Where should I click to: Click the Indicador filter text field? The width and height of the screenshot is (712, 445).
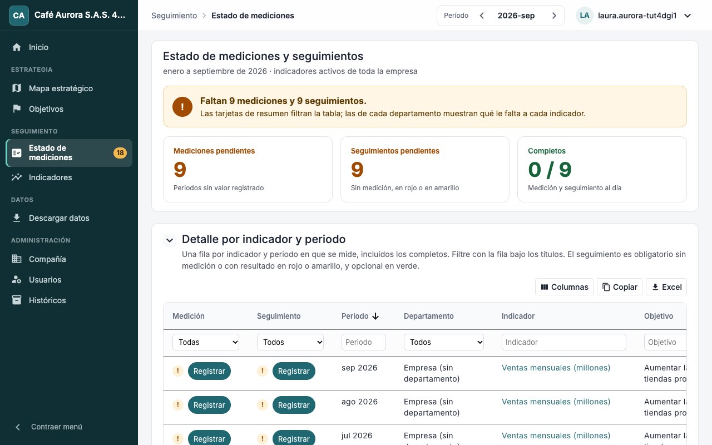tap(564, 342)
